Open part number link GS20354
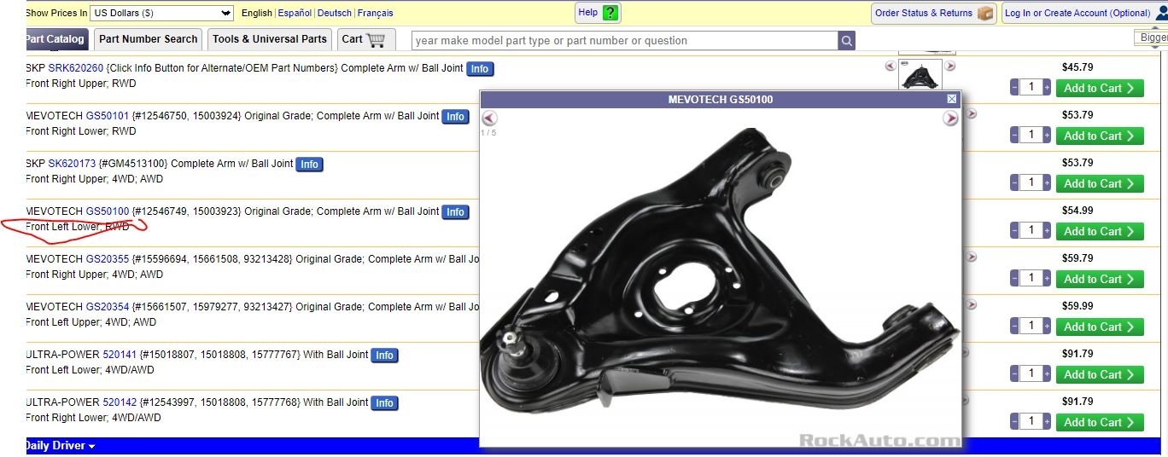This screenshot has height=457, width=1168. click(x=108, y=307)
